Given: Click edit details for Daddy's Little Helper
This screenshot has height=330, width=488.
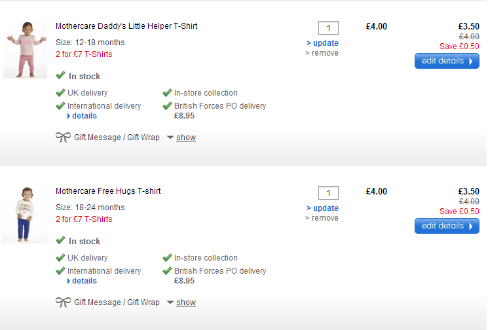Looking at the screenshot, I should point(447,61).
